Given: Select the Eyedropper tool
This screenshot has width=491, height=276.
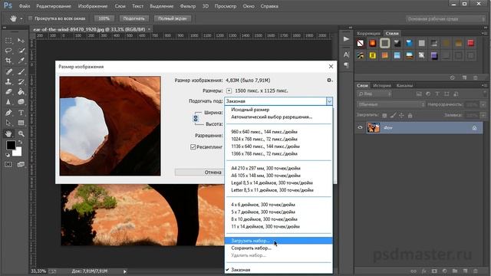Looking at the screenshot, I should point(21,61).
